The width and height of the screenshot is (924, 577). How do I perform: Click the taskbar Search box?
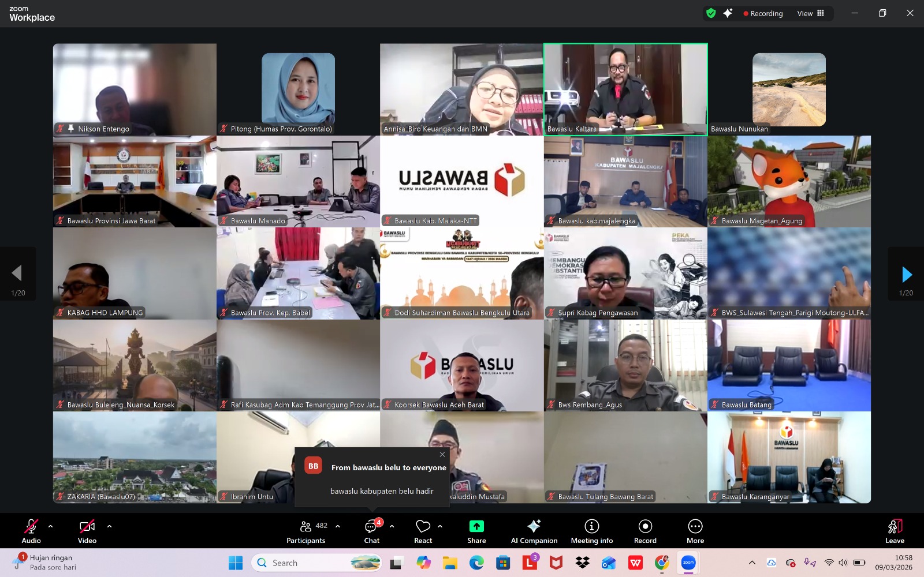[317, 563]
